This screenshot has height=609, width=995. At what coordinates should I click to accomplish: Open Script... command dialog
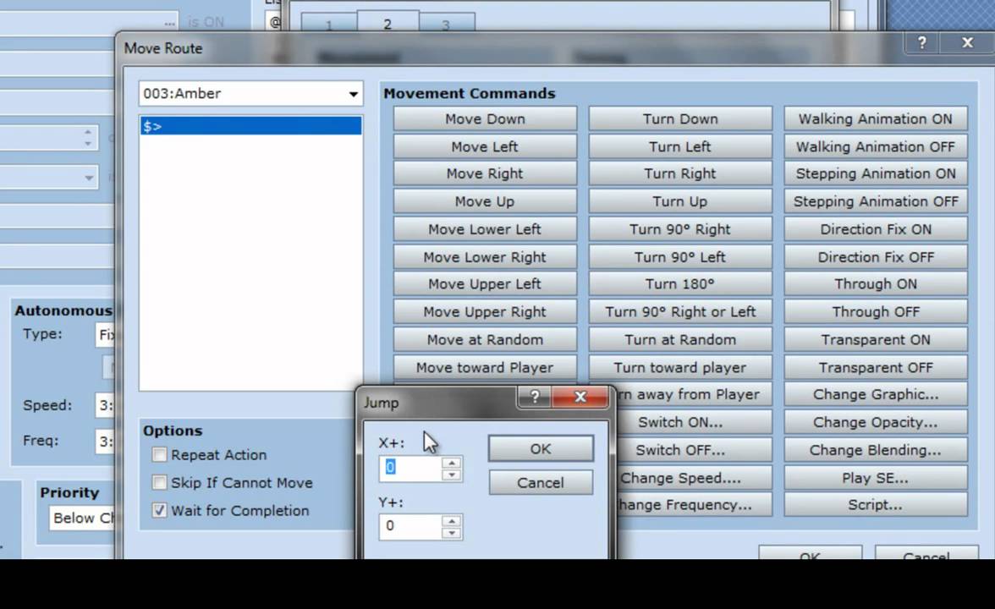coord(876,504)
